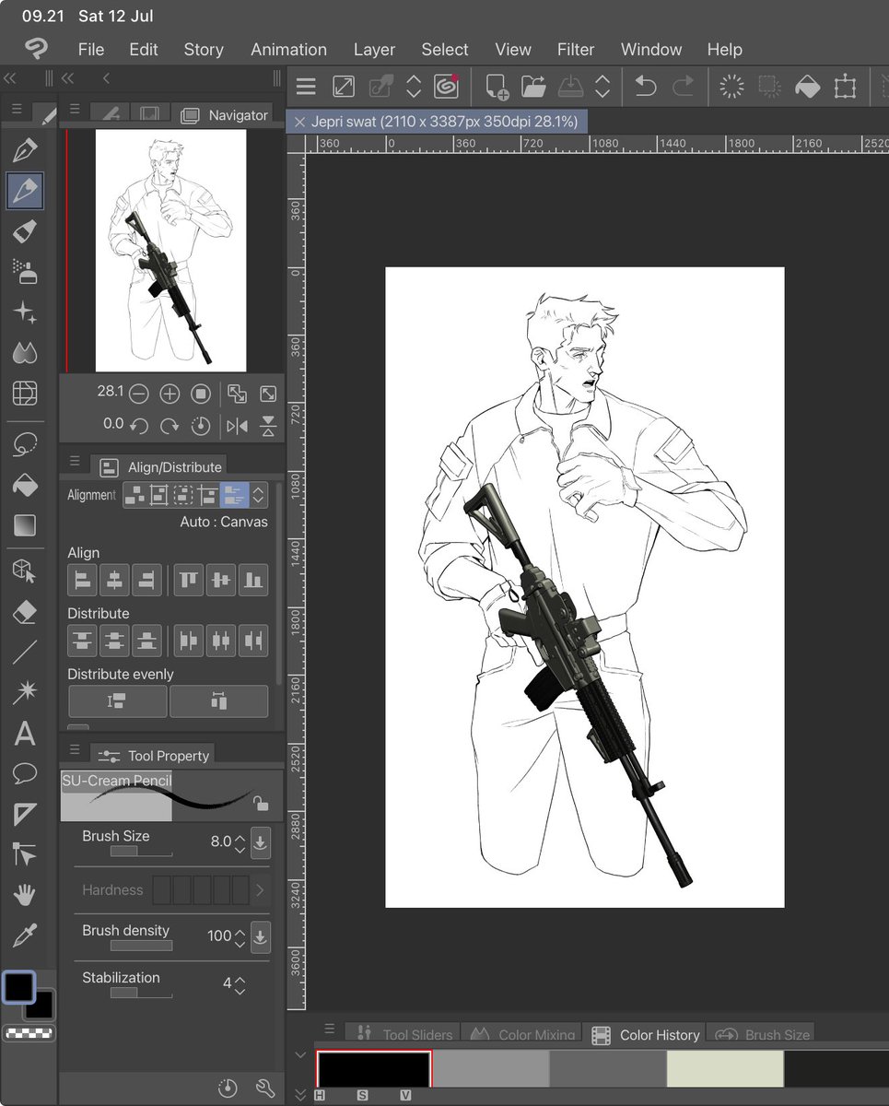Click first Distribute evenly button
The width and height of the screenshot is (889, 1106).
click(x=118, y=701)
